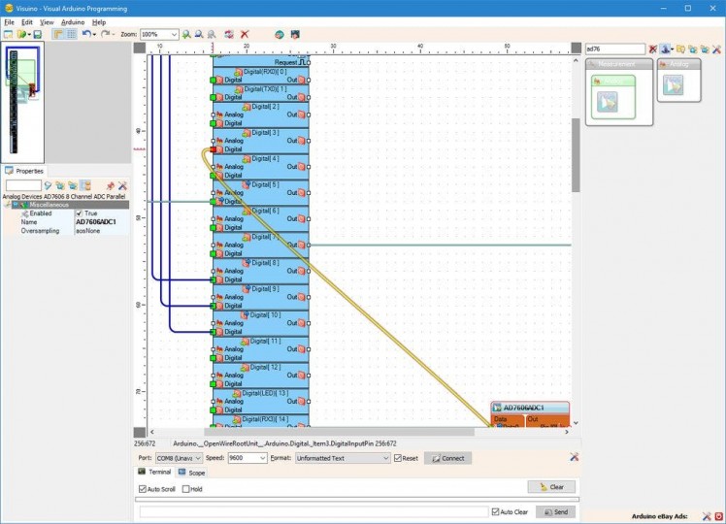The width and height of the screenshot is (726, 524).
Task: Enable the Hold checkbox in terminal
Action: (x=186, y=489)
